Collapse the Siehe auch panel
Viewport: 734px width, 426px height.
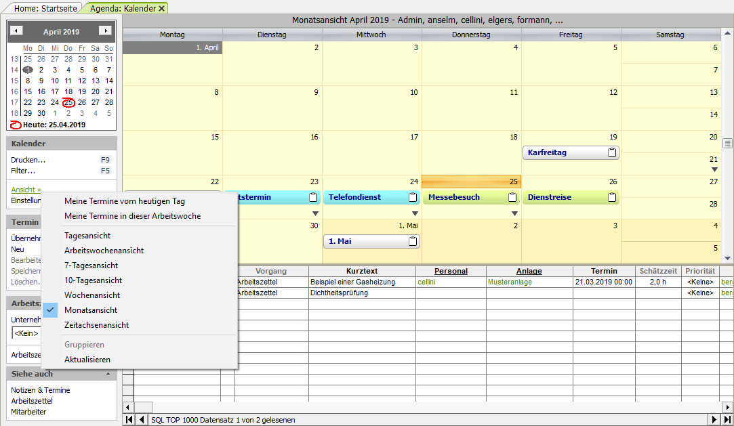[109, 374]
